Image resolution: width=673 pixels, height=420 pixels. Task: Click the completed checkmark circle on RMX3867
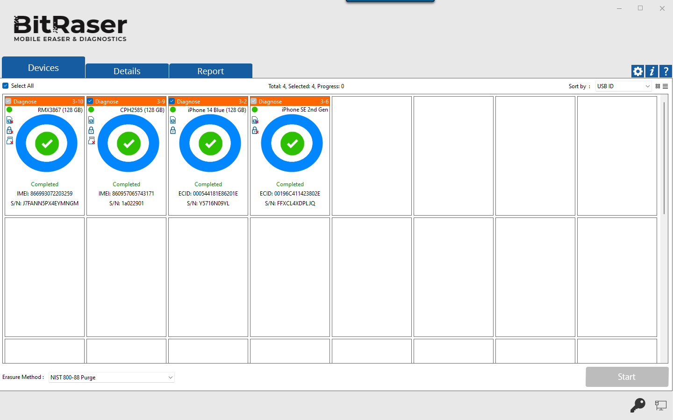47,143
